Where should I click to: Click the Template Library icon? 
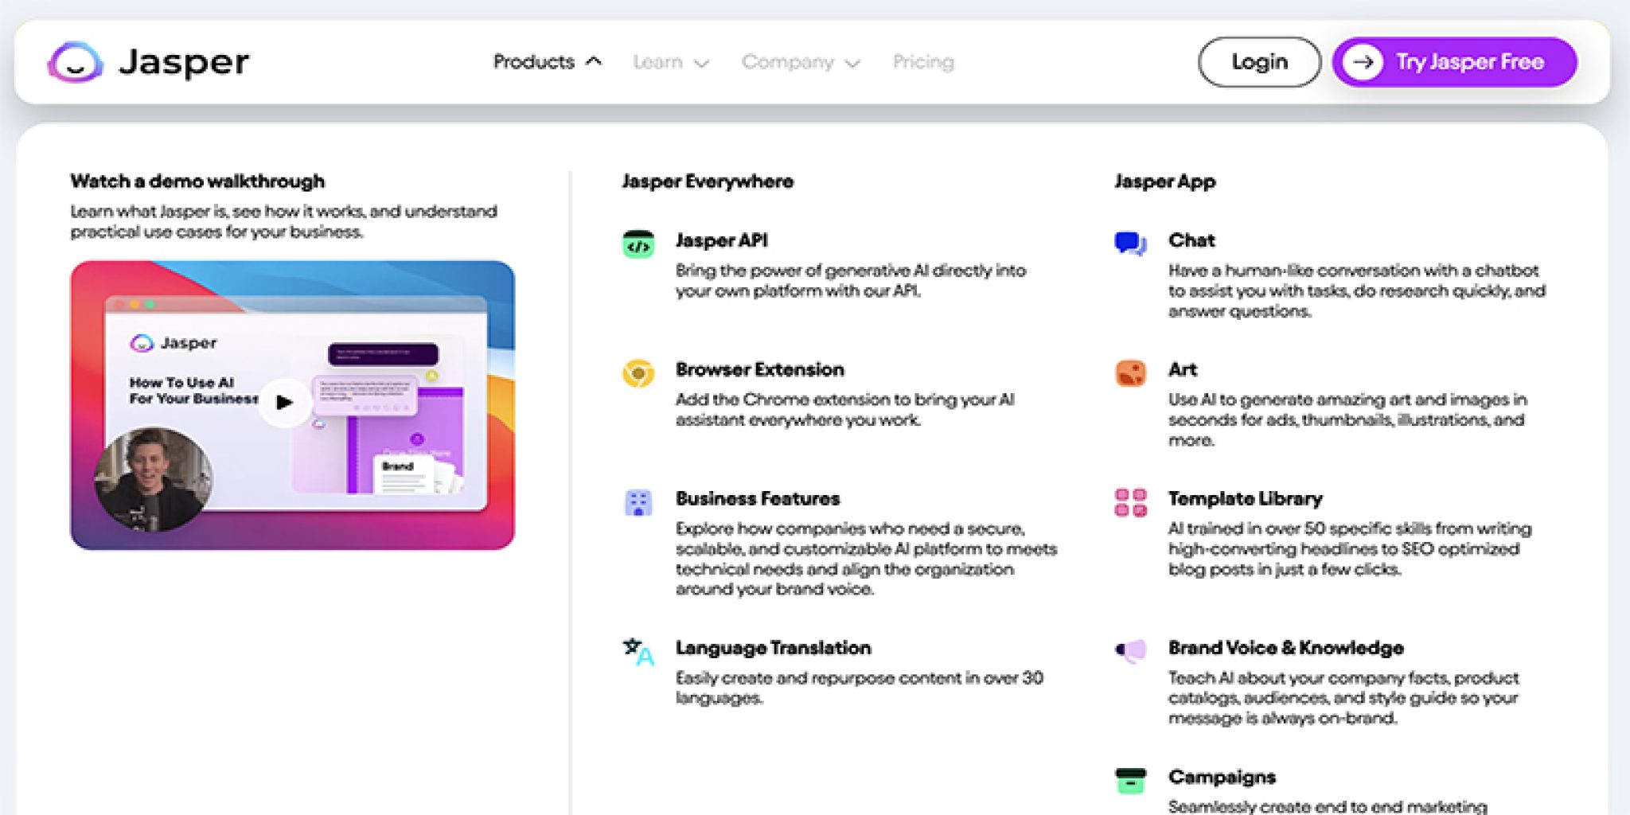(1129, 501)
